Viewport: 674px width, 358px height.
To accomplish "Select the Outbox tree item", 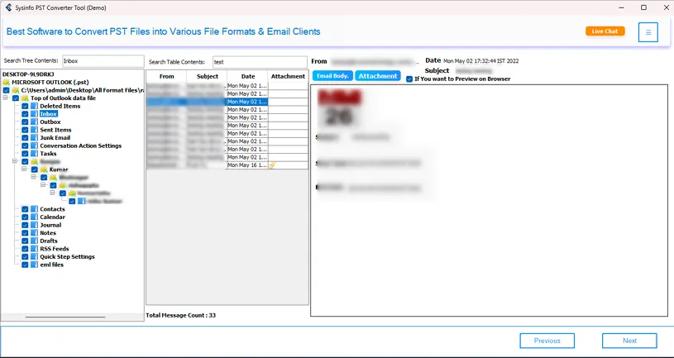I will [50, 122].
